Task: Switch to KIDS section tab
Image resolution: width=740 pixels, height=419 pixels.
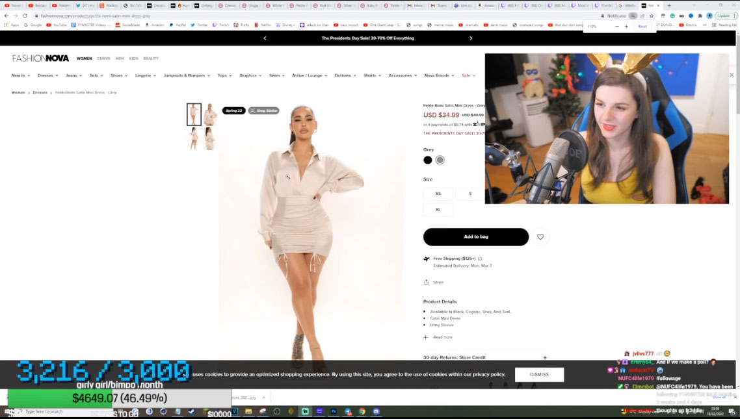Action: (x=133, y=58)
